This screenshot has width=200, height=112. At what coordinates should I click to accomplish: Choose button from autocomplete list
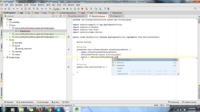coord(145,63)
